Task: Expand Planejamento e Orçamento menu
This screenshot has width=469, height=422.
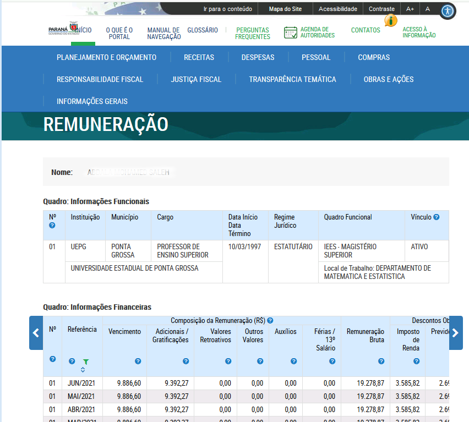Action: (106, 57)
